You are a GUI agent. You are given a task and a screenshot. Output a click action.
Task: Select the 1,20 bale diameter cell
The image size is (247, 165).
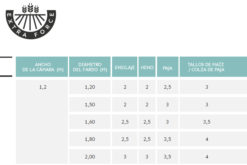(x=90, y=87)
